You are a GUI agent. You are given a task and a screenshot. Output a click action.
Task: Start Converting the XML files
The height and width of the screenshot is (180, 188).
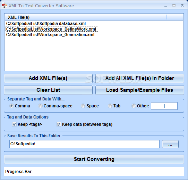point(94,159)
